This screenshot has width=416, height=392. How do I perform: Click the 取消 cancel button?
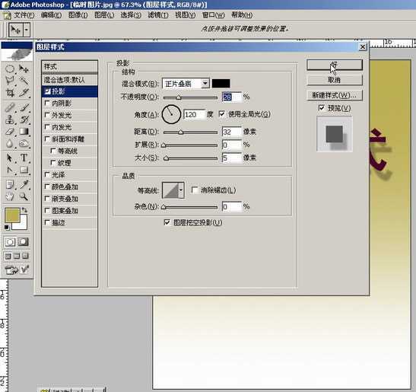coord(335,80)
